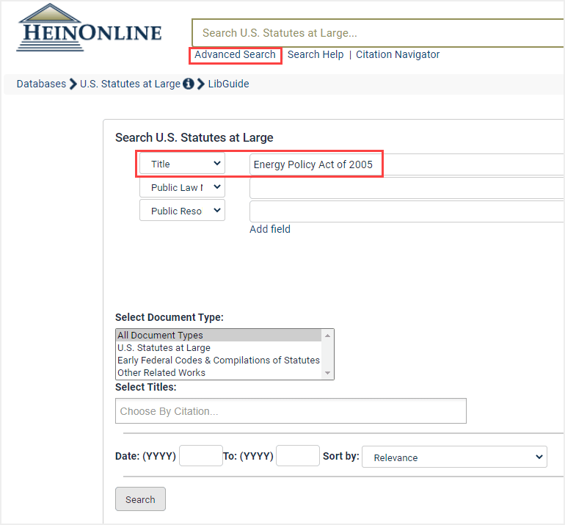Expand the Public Law field dropdown

(182, 187)
